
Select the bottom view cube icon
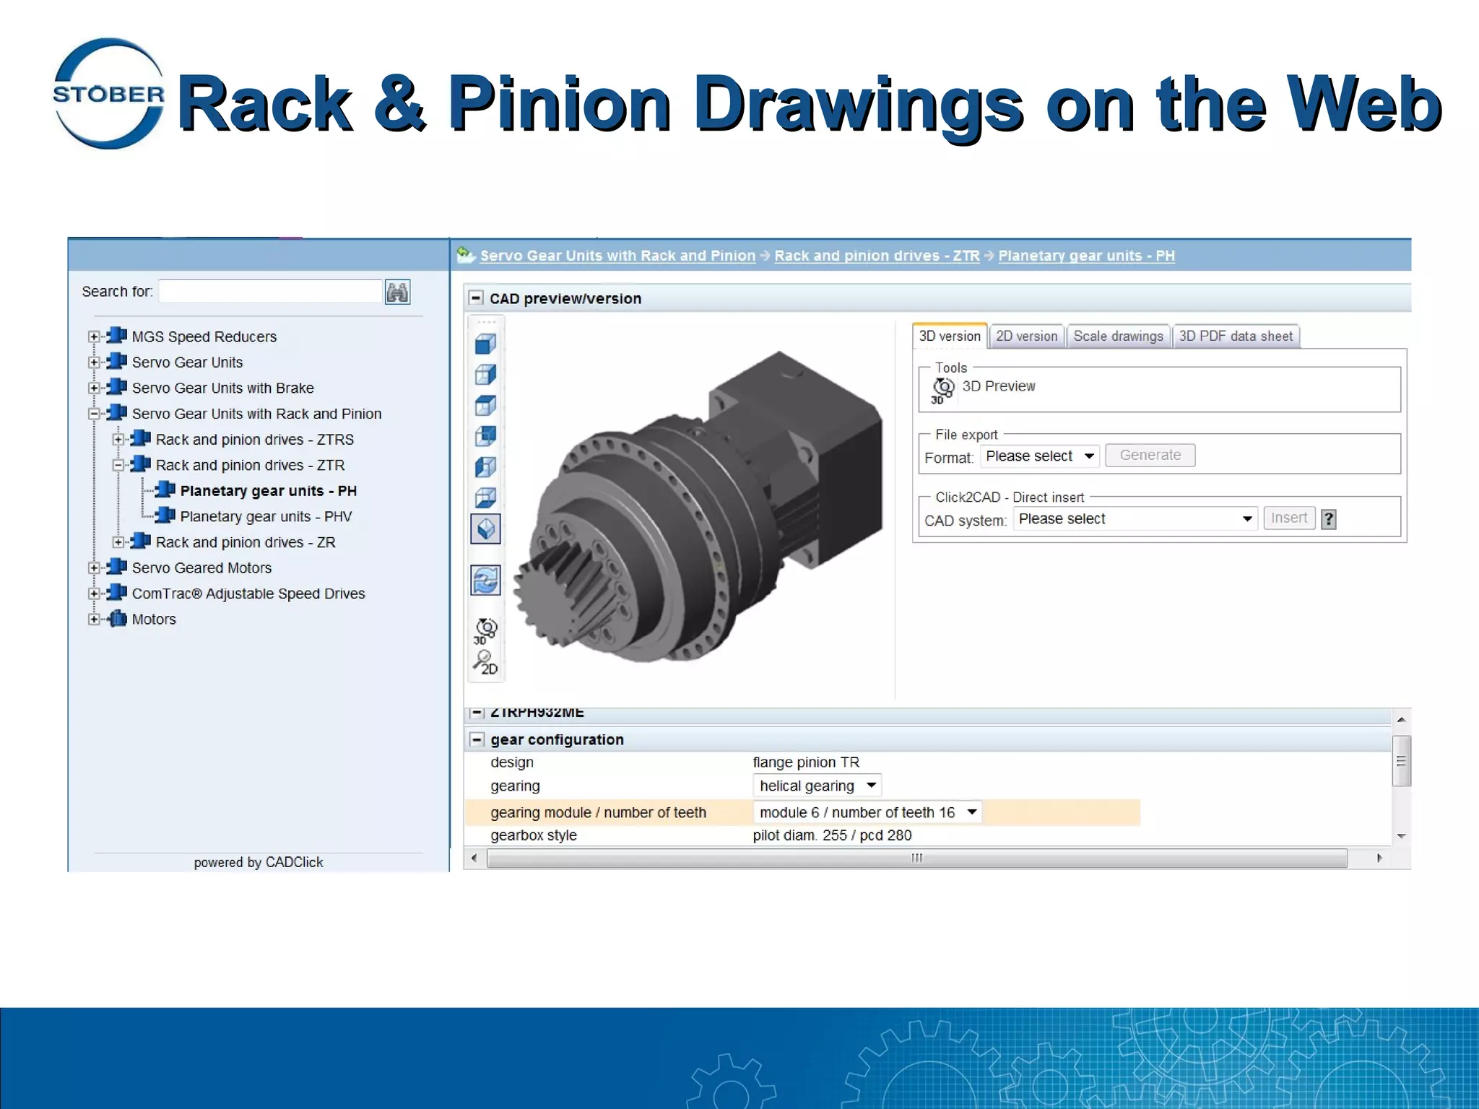click(x=485, y=497)
